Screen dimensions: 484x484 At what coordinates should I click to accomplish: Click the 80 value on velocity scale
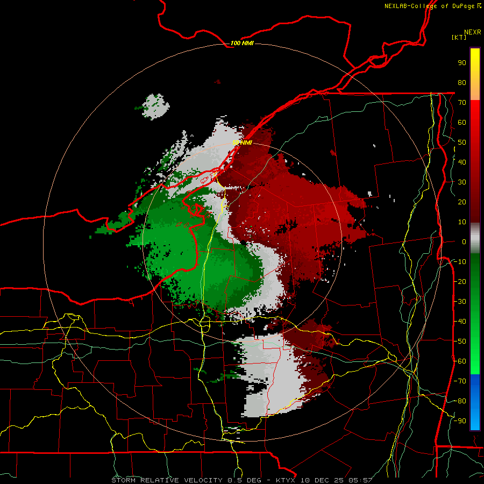(462, 82)
